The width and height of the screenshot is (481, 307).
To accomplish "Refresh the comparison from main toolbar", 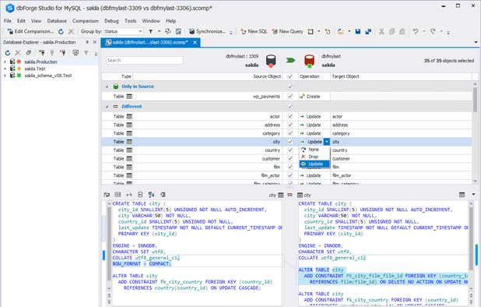I will (x=61, y=31).
